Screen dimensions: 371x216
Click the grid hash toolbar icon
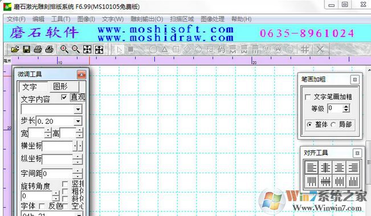pyautogui.click(x=305, y=50)
